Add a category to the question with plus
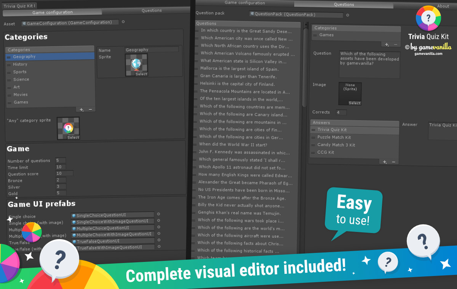The image size is (457, 289). 387,45
